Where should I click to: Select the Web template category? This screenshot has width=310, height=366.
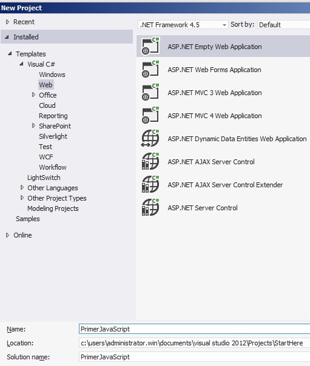pyautogui.click(x=45, y=85)
